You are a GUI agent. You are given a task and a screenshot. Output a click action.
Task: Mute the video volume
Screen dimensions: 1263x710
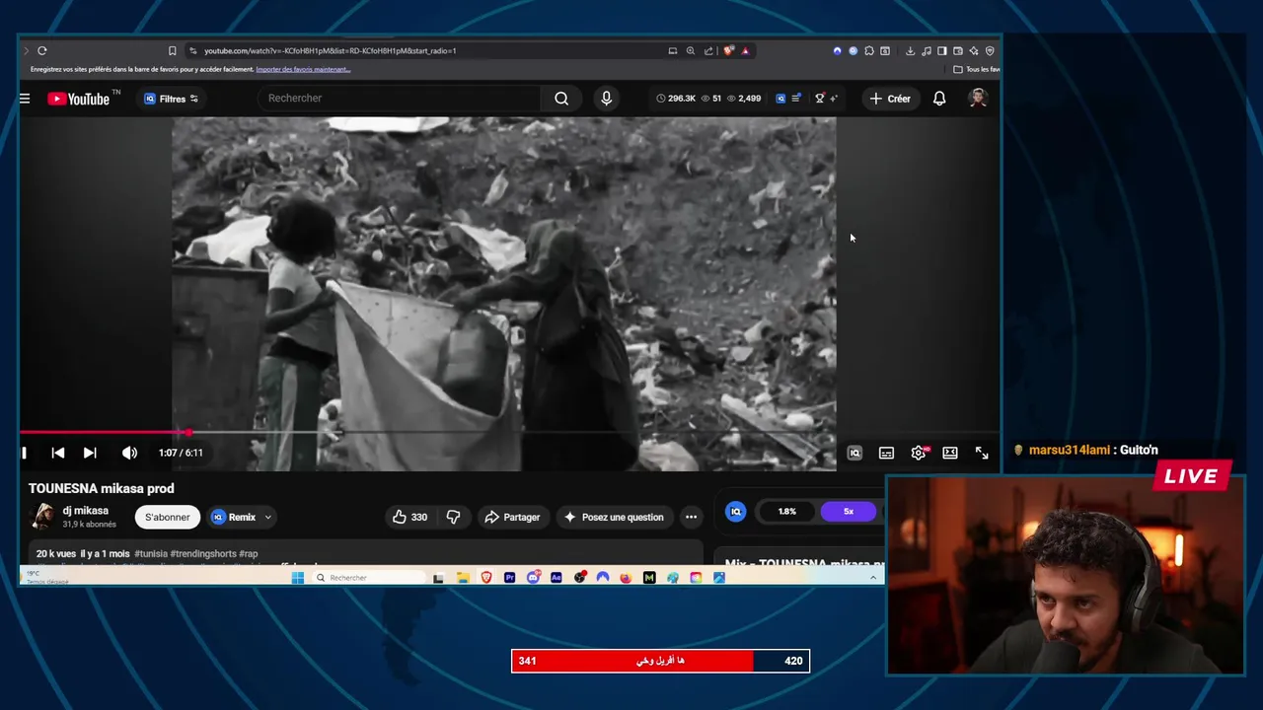tap(129, 453)
